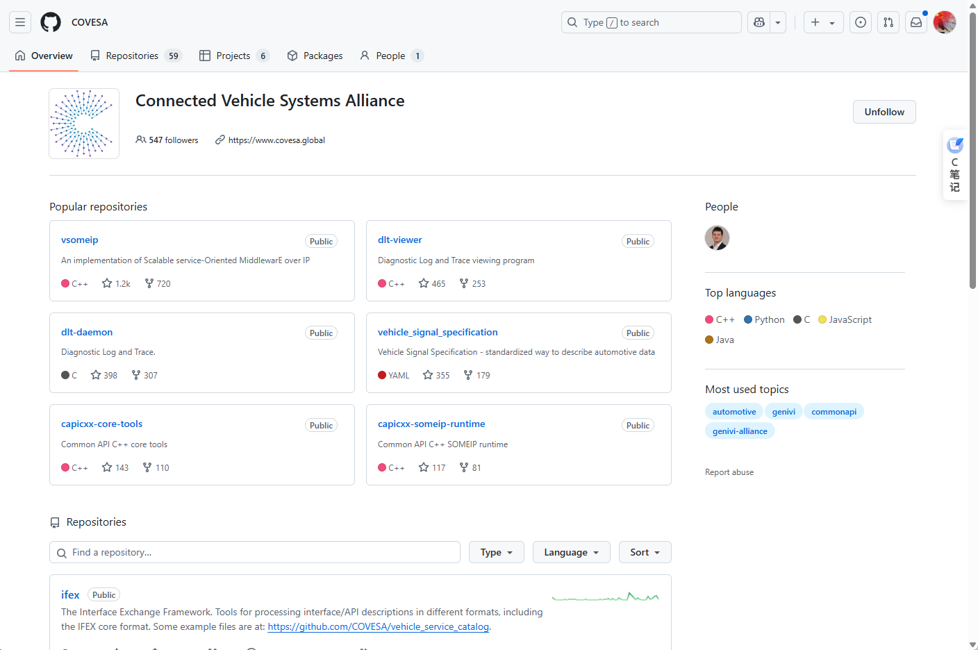Switch to the Projects tab

234,56
